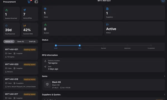Click the Monaco location text
Image resolution: width=167 pixels, height=100 pixels.
click(x=10, y=72)
